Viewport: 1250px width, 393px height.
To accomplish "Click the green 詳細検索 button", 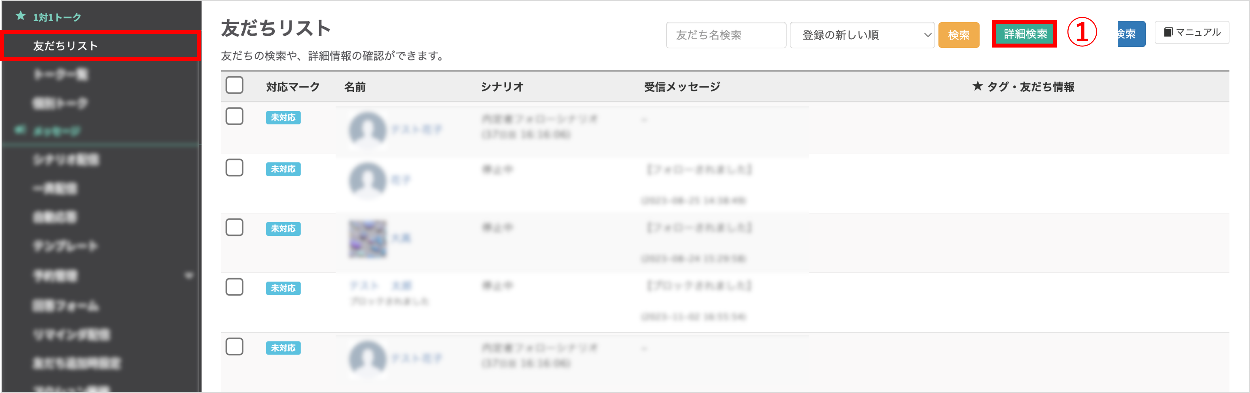I will [x=1024, y=34].
